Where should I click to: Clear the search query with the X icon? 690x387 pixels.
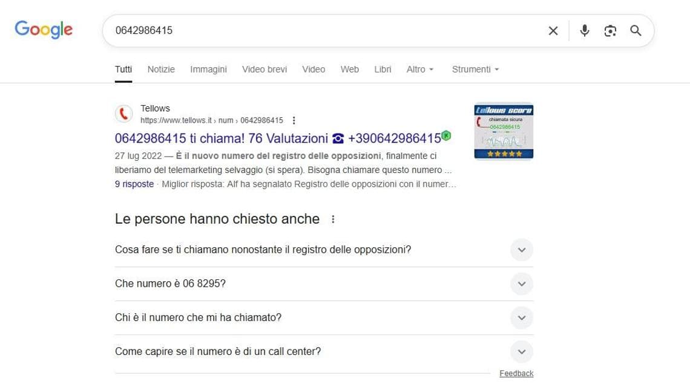tap(553, 30)
